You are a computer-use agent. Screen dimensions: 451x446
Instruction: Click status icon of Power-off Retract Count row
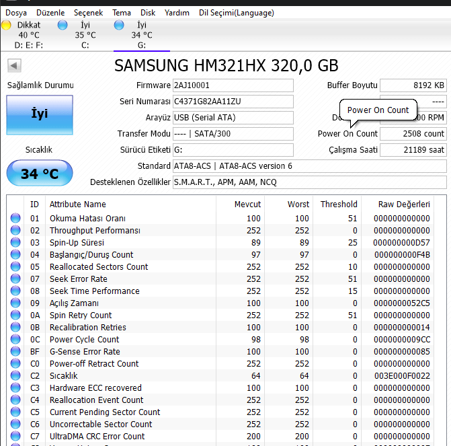(x=15, y=363)
